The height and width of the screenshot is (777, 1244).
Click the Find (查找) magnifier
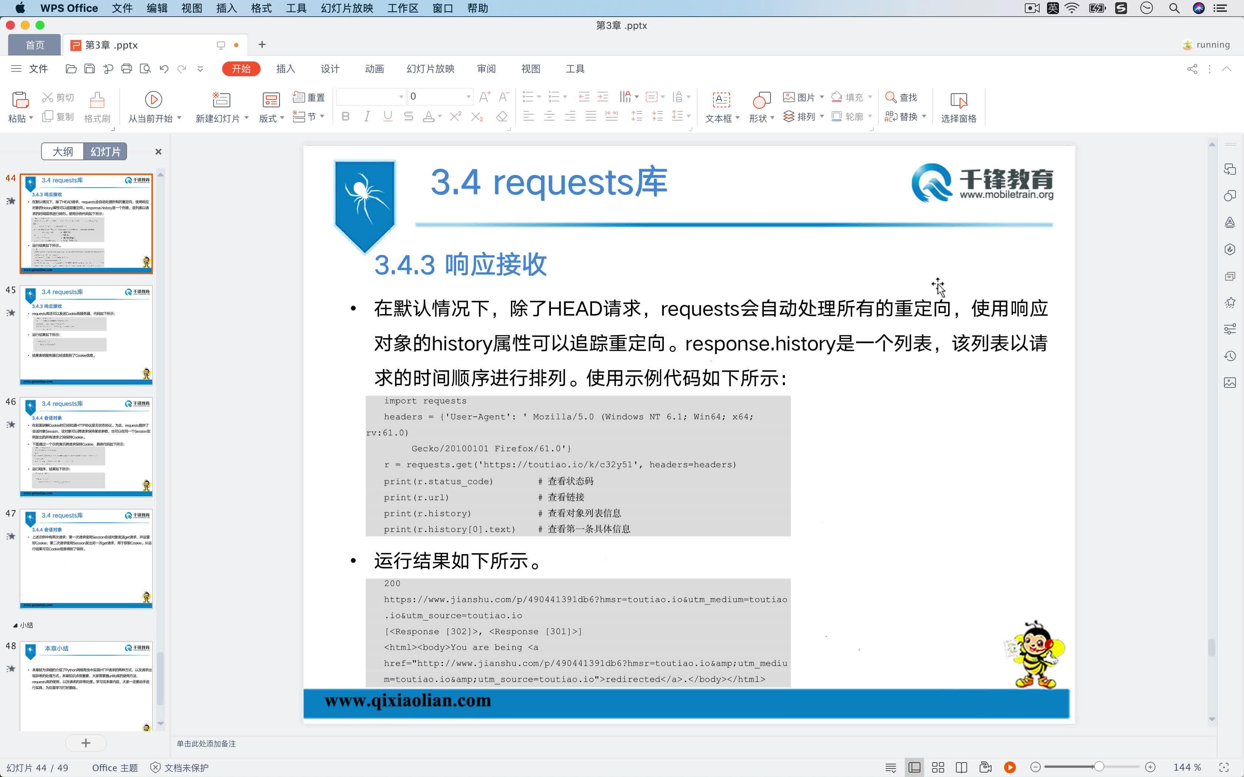[901, 97]
